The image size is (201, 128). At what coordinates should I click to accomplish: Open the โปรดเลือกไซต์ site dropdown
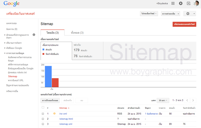(149, 14)
